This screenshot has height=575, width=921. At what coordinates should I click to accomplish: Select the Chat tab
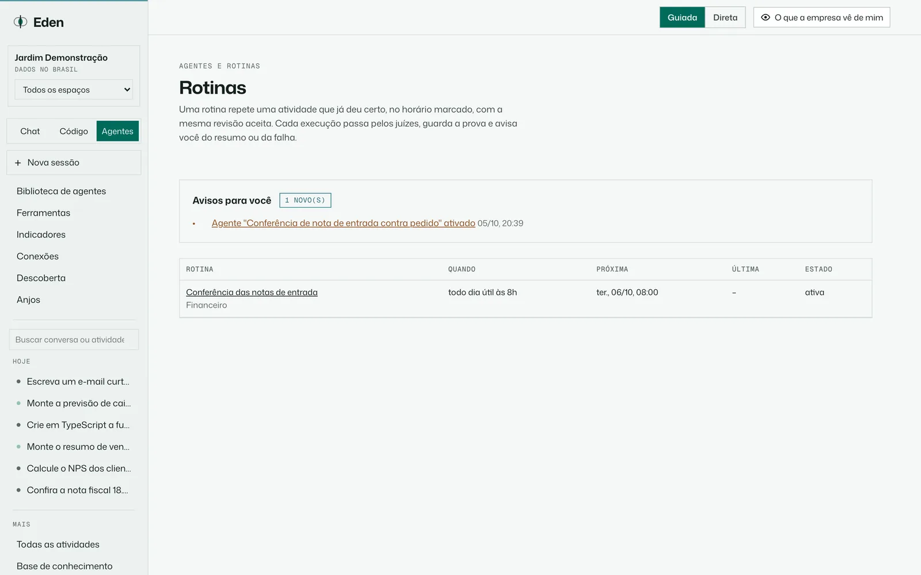pos(30,131)
